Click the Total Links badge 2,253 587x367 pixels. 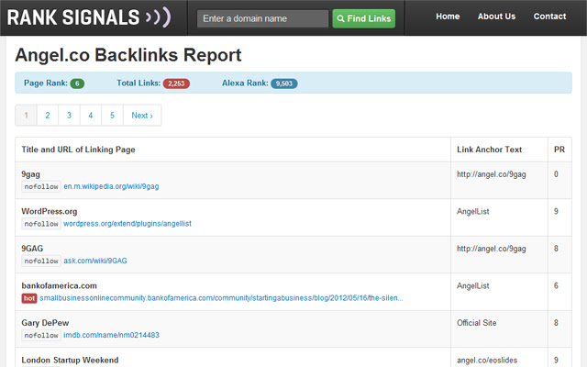coord(176,83)
